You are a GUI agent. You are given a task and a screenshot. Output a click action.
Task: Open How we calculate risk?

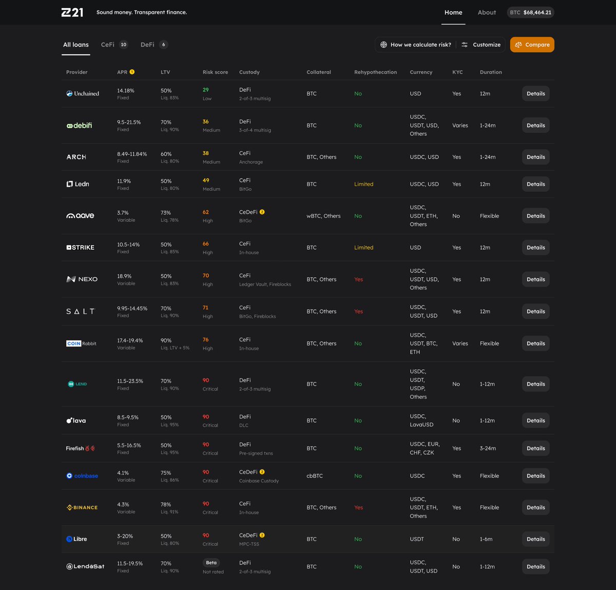[x=416, y=45]
